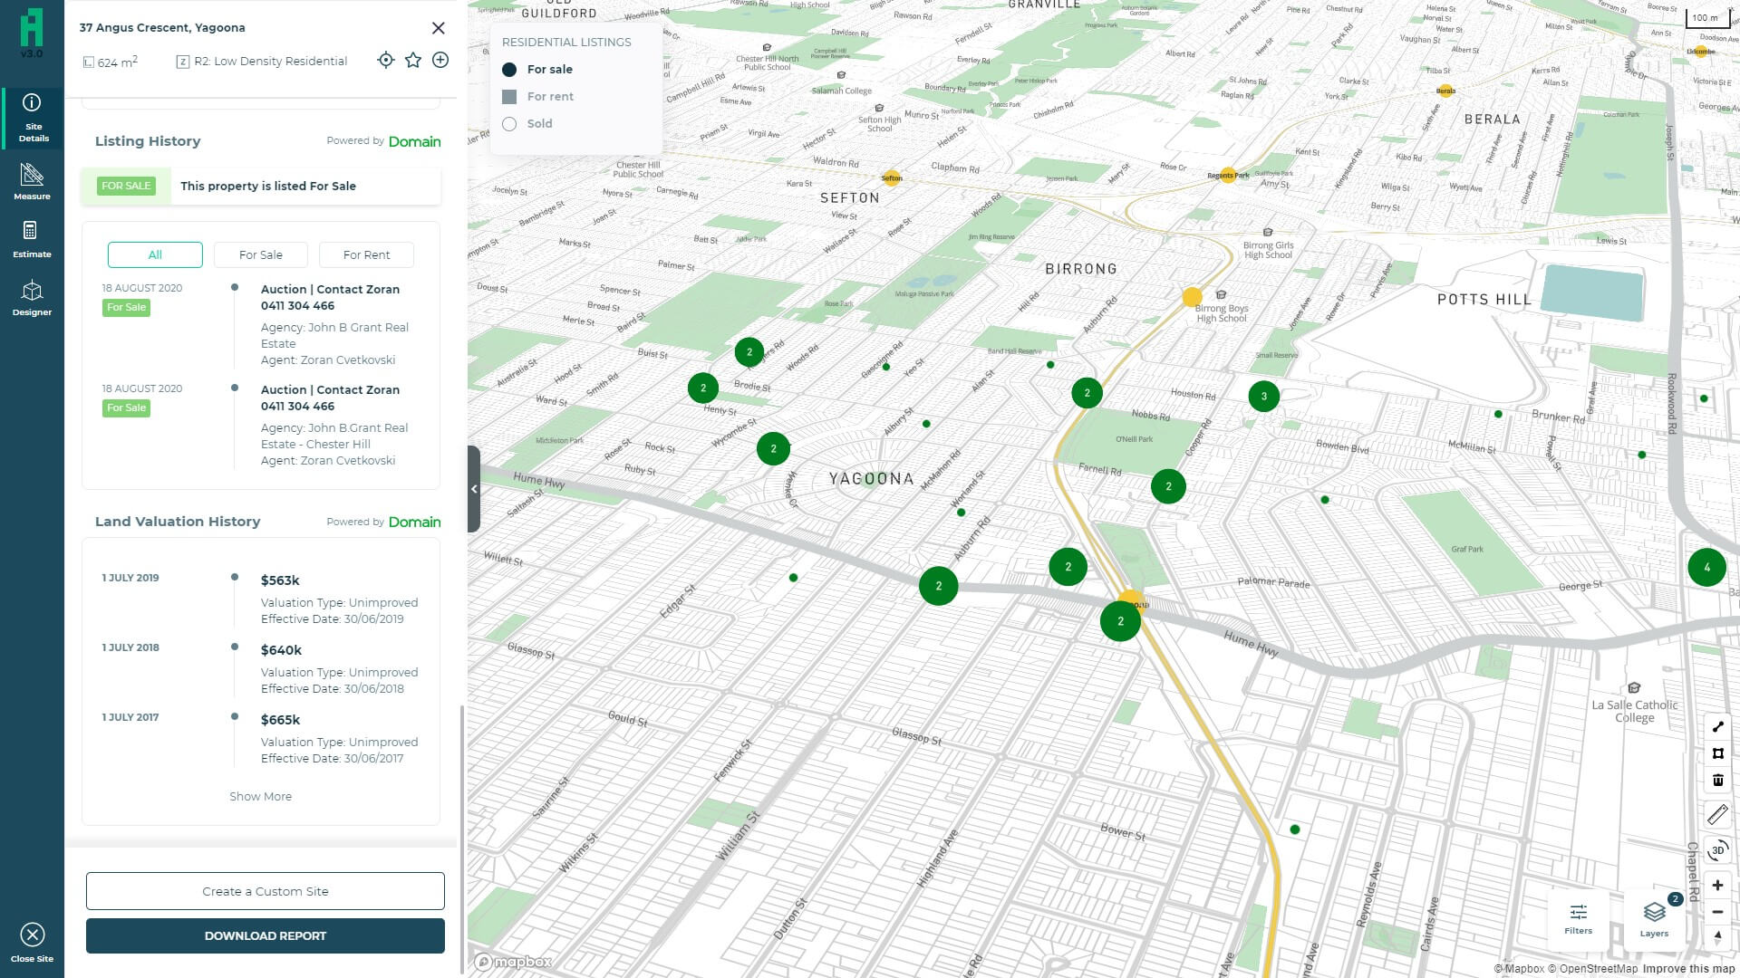This screenshot has height=978, width=1740.
Task: Click the cluster marker on Farnell Rd
Action: pos(1168,486)
